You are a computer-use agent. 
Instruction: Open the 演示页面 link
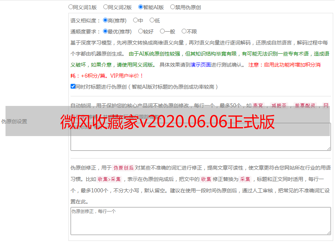click(201, 65)
